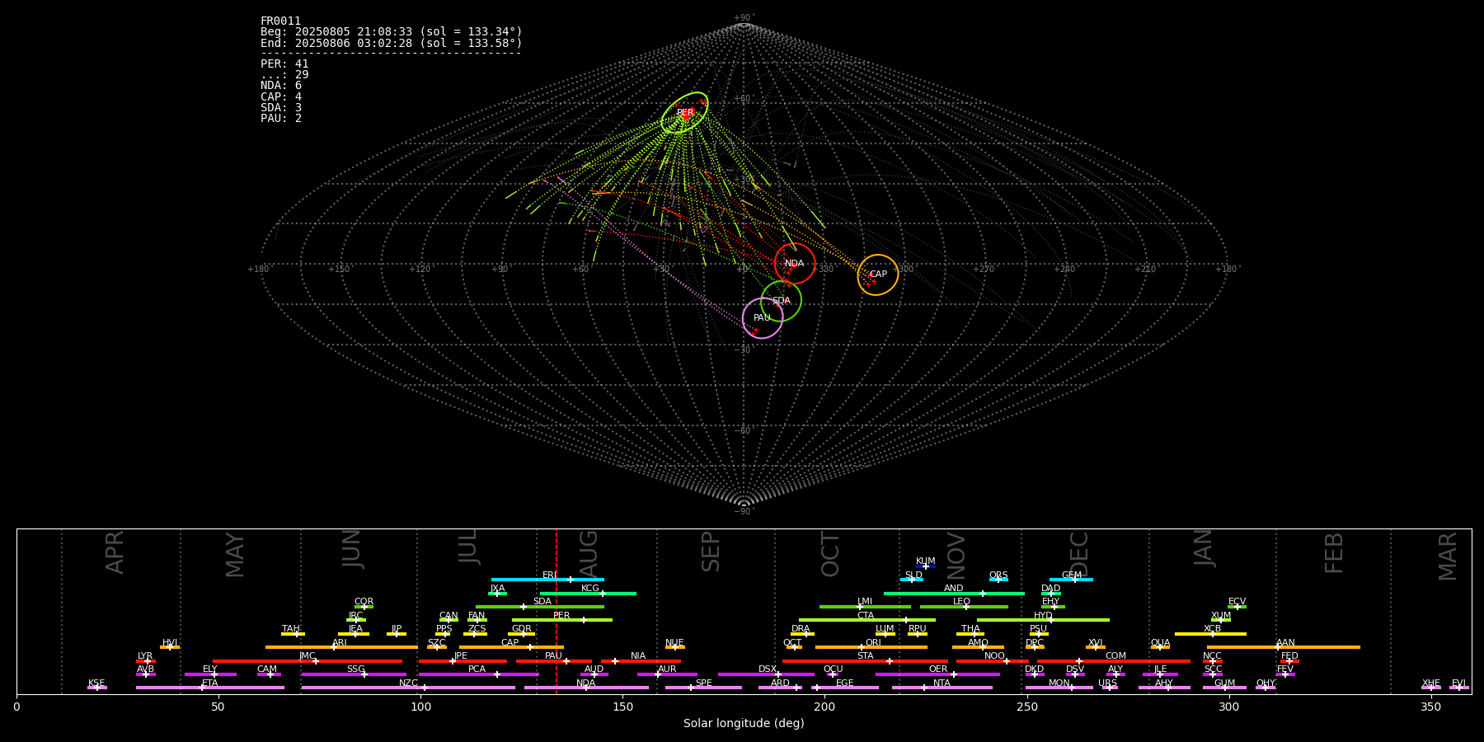Select the ARI shower bar
Screen dimensions: 1484x742
click(341, 647)
